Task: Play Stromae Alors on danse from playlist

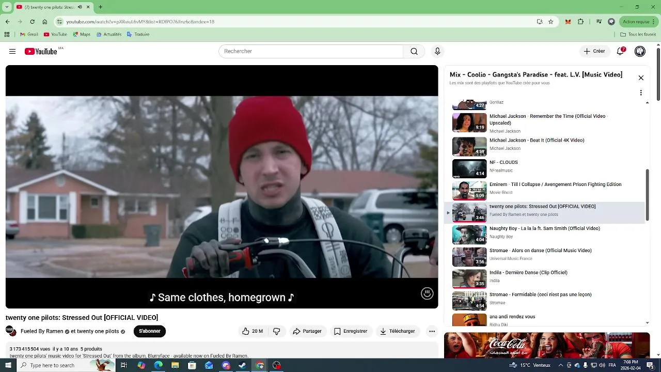Action: pyautogui.click(x=545, y=256)
